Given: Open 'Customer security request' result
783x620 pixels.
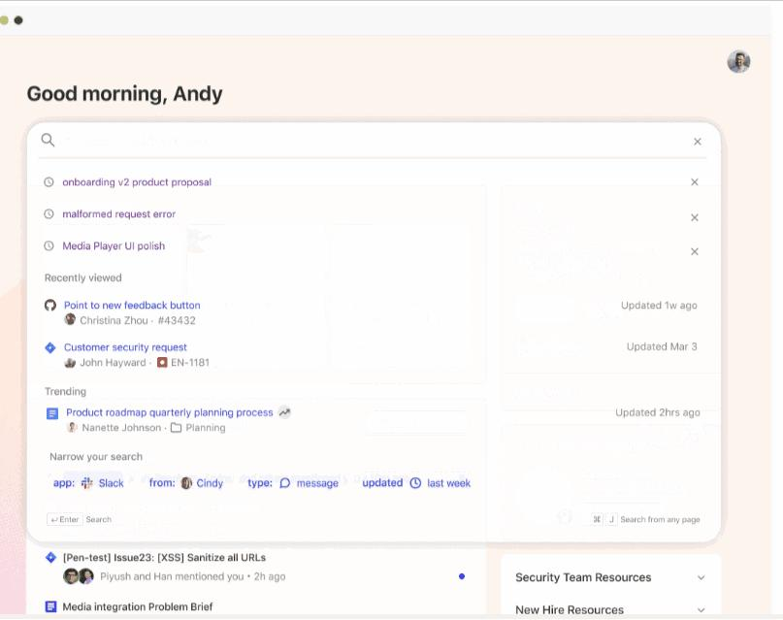Looking at the screenshot, I should tap(125, 347).
